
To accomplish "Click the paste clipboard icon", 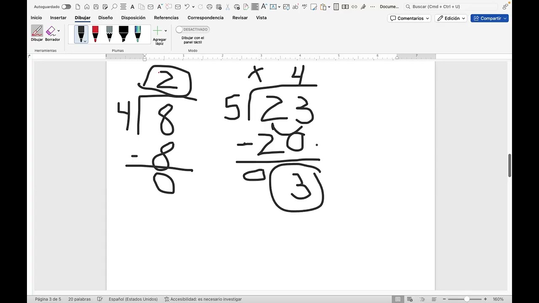I will click(323, 7).
